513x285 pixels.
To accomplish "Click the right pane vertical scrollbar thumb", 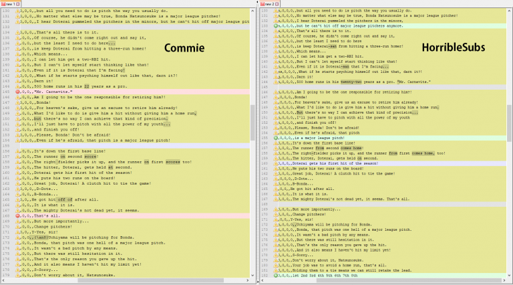I will click(510, 123).
